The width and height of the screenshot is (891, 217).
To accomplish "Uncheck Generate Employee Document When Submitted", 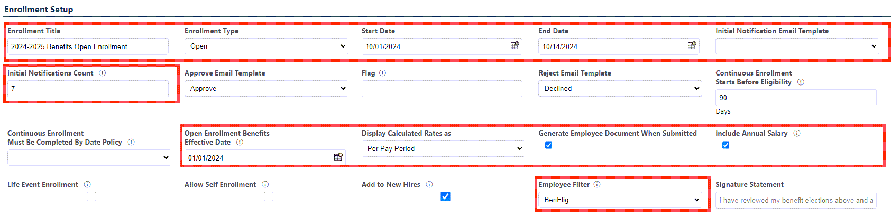I will tap(548, 145).
